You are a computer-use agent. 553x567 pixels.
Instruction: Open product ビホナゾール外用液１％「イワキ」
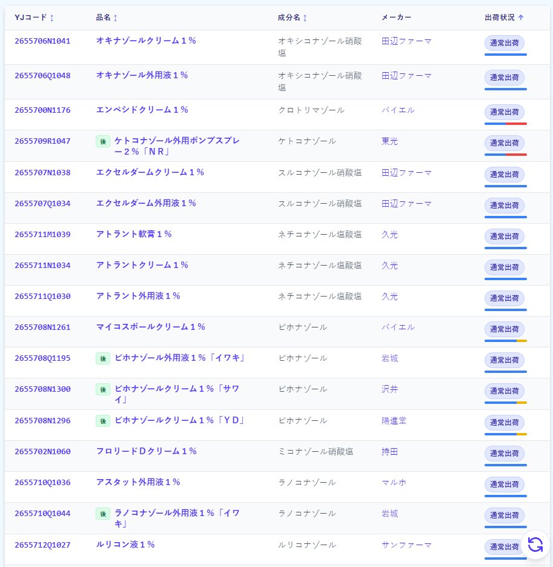click(180, 358)
